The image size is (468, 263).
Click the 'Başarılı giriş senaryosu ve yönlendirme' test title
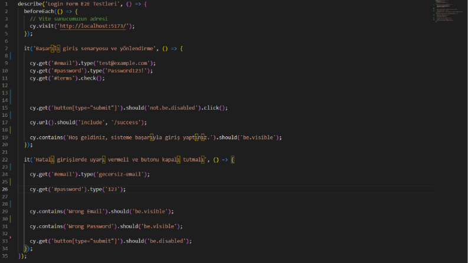point(94,48)
